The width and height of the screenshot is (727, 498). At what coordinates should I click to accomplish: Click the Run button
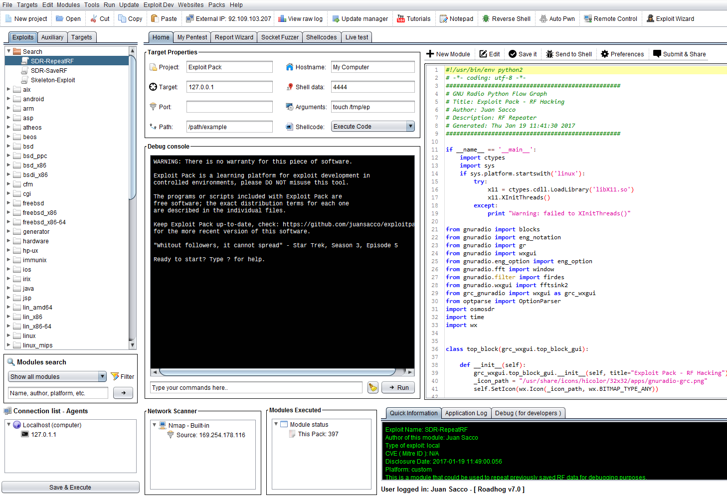[x=398, y=388]
